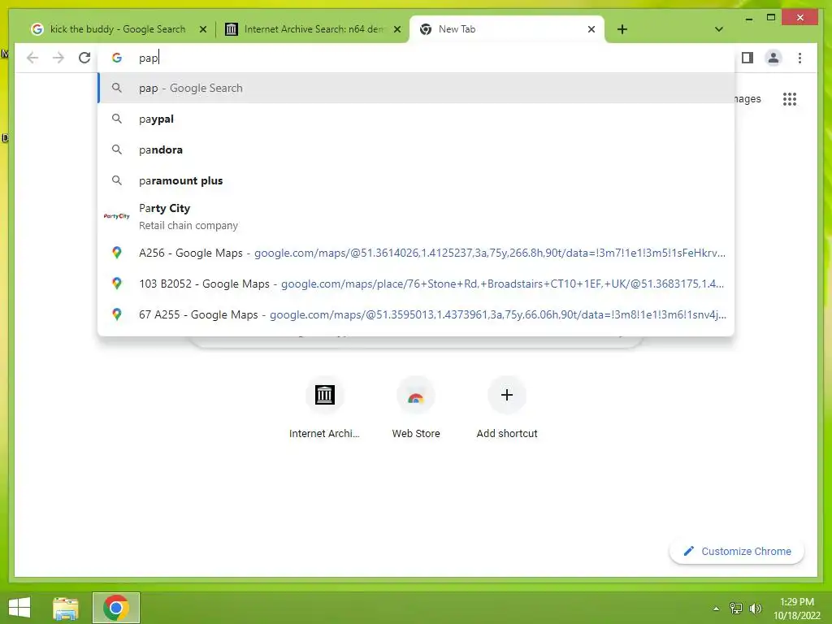Click the Chrome taskbar icon
The height and width of the screenshot is (624, 832).
coord(116,608)
